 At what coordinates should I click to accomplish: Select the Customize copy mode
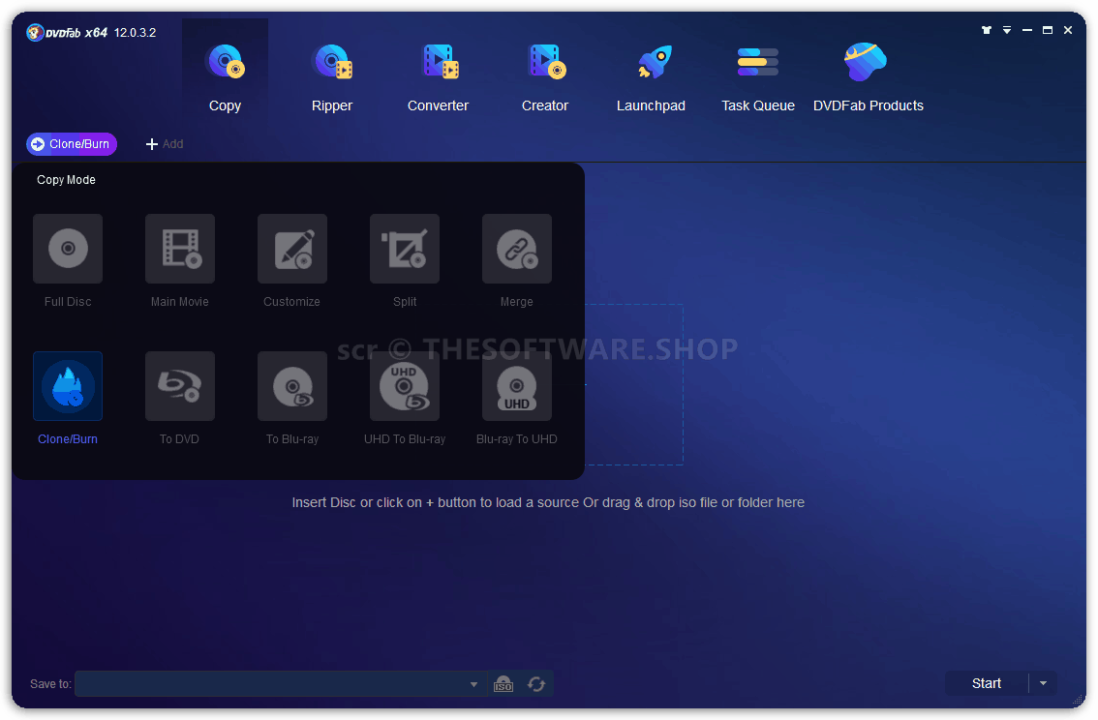tap(292, 249)
